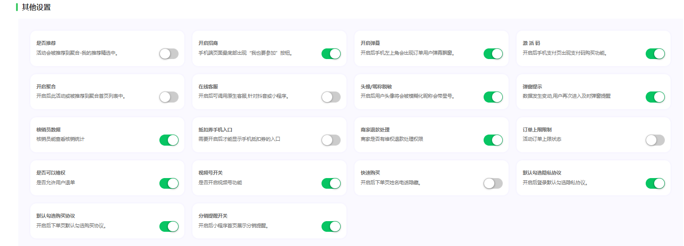Disable the 头像/昵称脱敏 toggle
The image size is (684, 246).
(493, 97)
